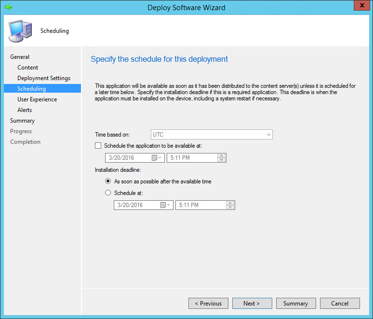Adjust available time using spinner arrows
373x319 pixels.
coord(221,158)
